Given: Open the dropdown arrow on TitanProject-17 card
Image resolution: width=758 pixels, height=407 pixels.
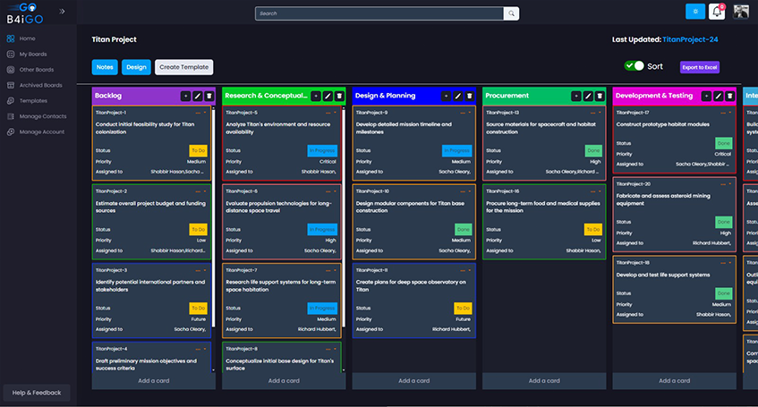Looking at the screenshot, I should [x=732, y=113].
